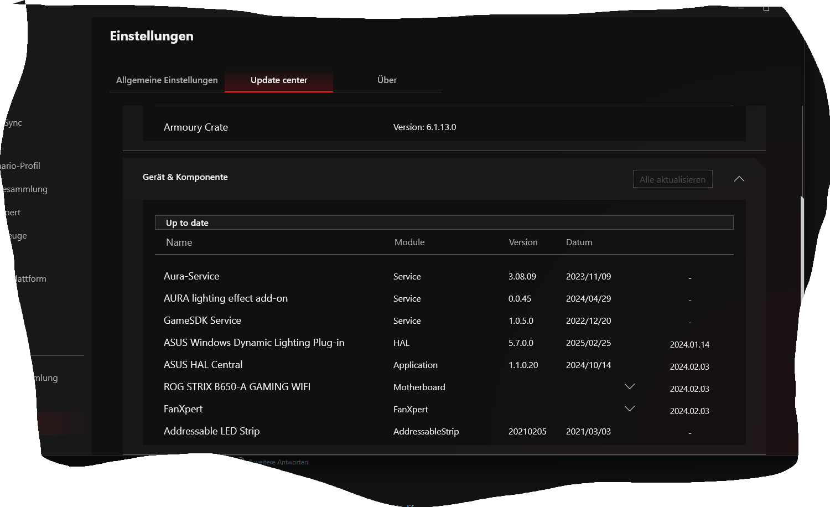
Task: Click version 1.0.5.0
Action: coord(521,321)
